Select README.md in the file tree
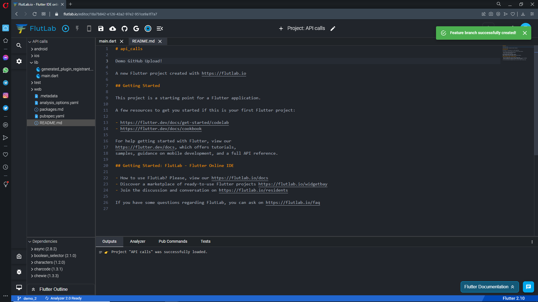The image size is (538, 302). coord(61,123)
